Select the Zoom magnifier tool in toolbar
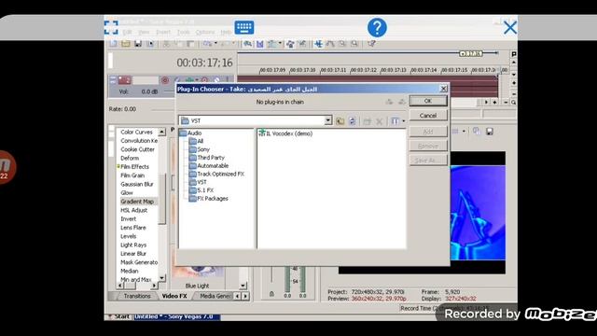The width and height of the screenshot is (597, 336). point(354,44)
